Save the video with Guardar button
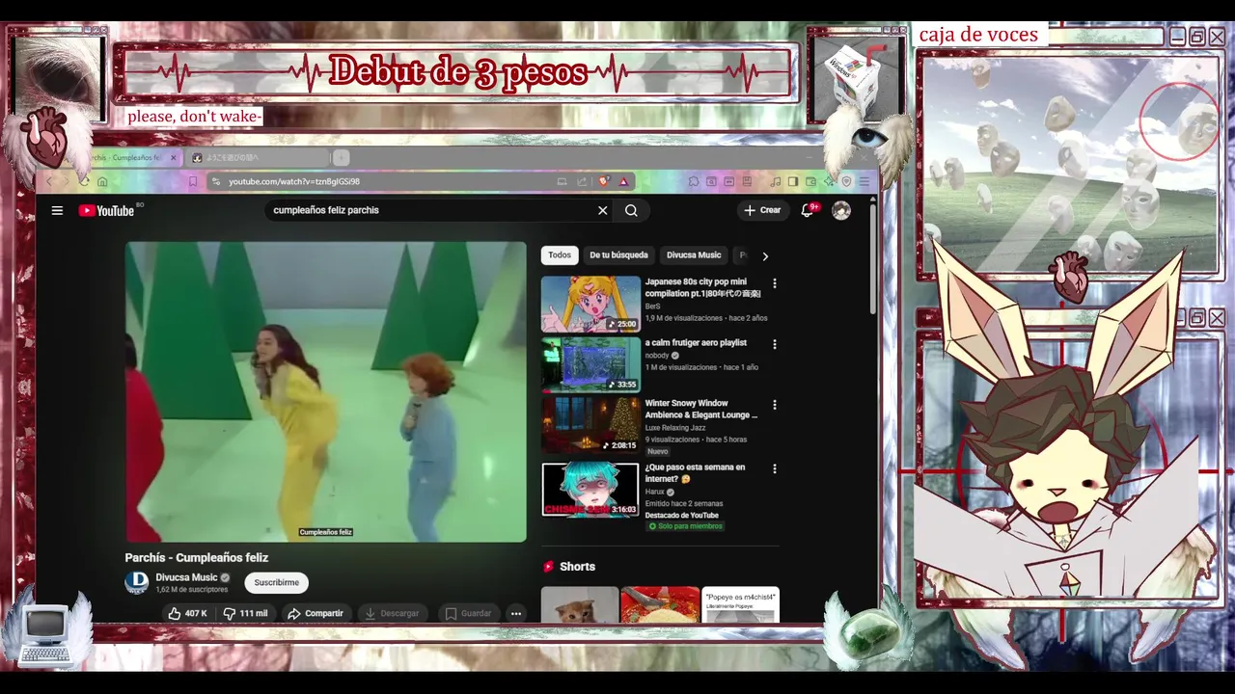1235x694 pixels. pyautogui.click(x=468, y=613)
